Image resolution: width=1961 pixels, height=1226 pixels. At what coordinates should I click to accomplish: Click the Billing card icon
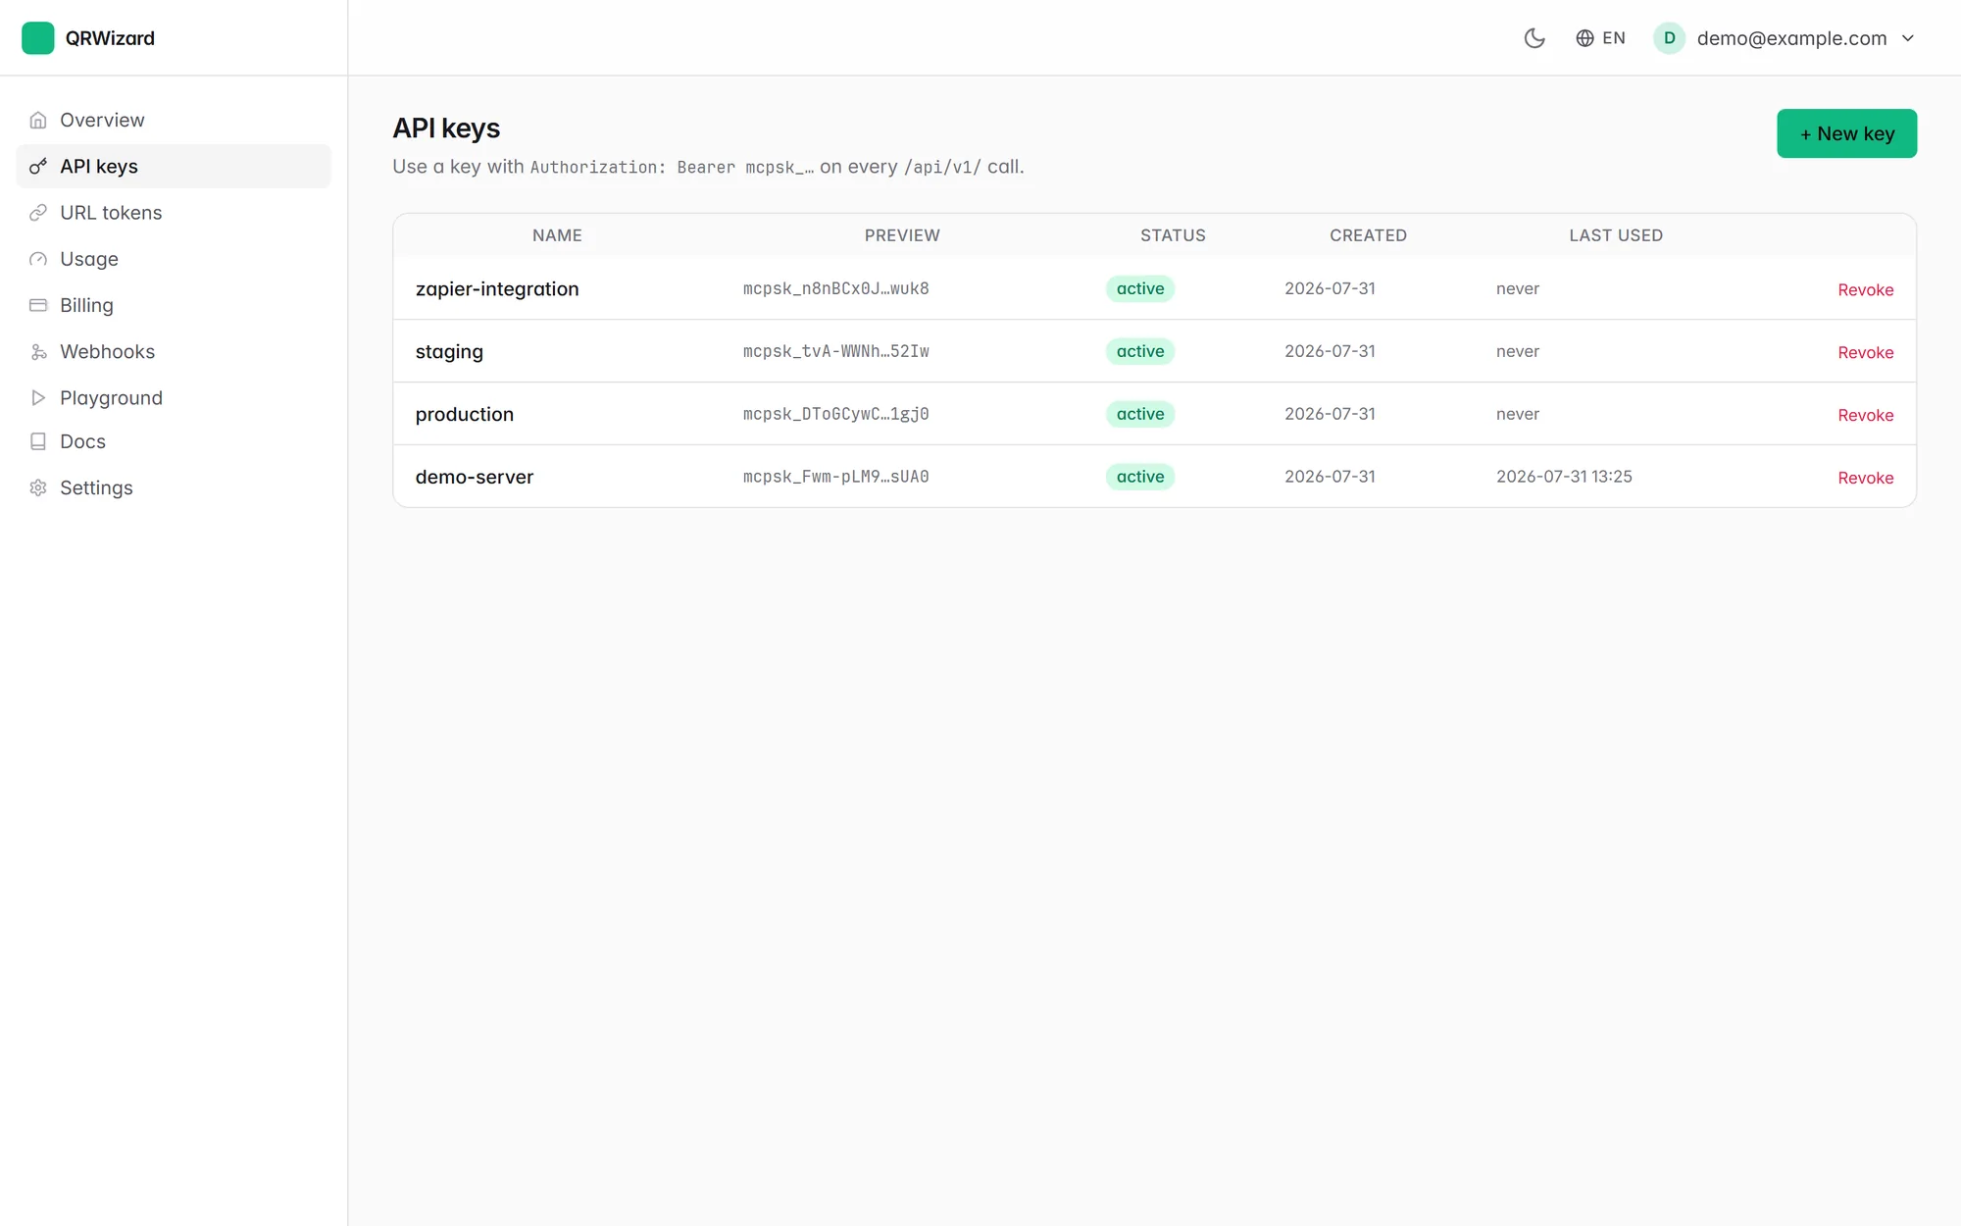[38, 305]
